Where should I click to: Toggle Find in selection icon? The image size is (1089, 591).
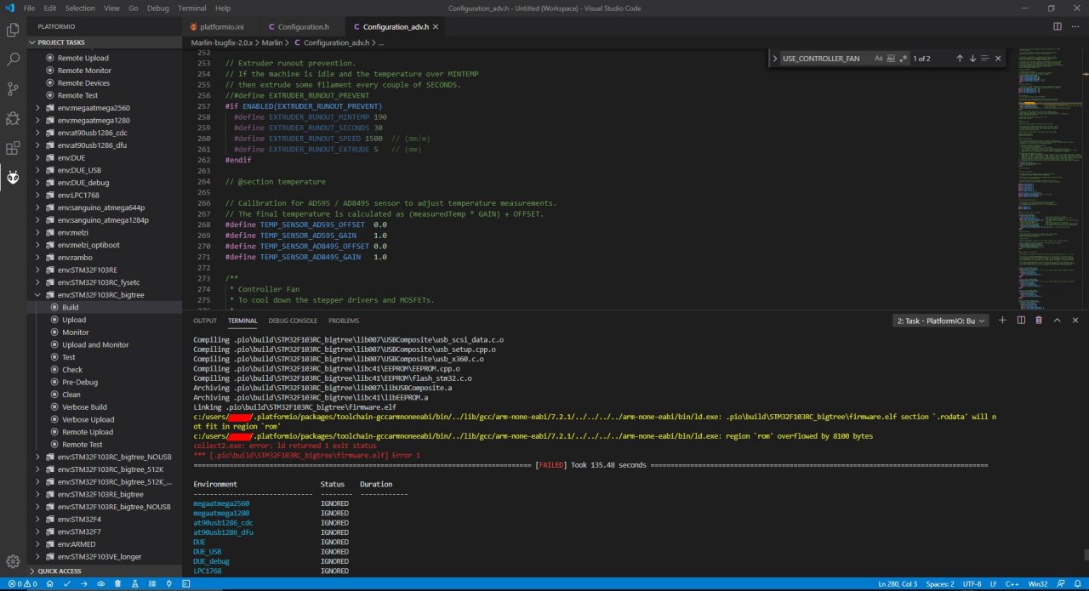coord(985,59)
